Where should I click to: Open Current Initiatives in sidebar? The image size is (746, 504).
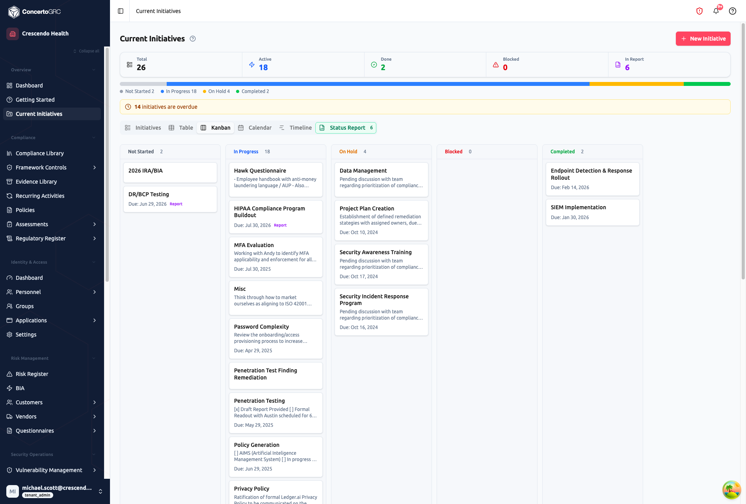pyautogui.click(x=52, y=114)
